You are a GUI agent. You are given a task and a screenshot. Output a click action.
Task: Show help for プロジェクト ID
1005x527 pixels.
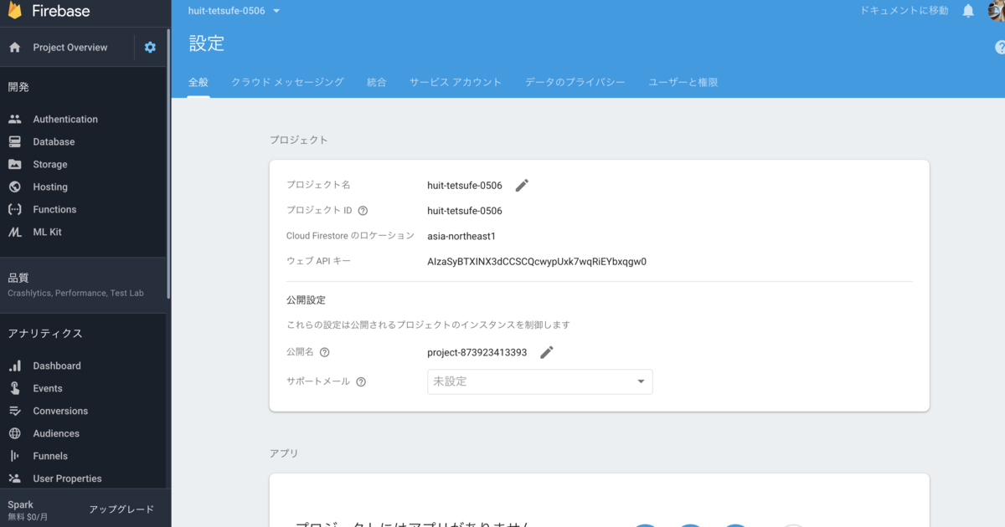(363, 211)
